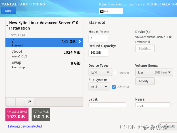Select the /boot nvme0n1p2 partition row
This screenshot has width=177, height=133.
coord(44,53)
